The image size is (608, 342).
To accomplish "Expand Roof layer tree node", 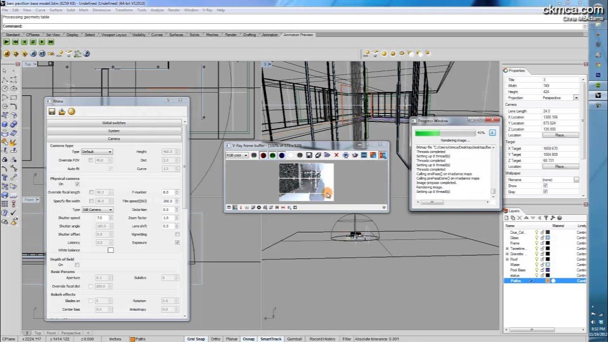I will tap(507, 259).
